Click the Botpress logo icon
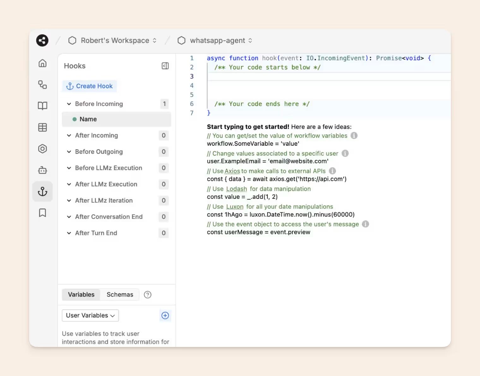Viewport: 480px width, 376px height. tap(42, 40)
